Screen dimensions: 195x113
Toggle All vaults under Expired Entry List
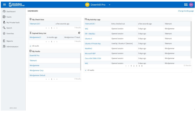point(30,46)
